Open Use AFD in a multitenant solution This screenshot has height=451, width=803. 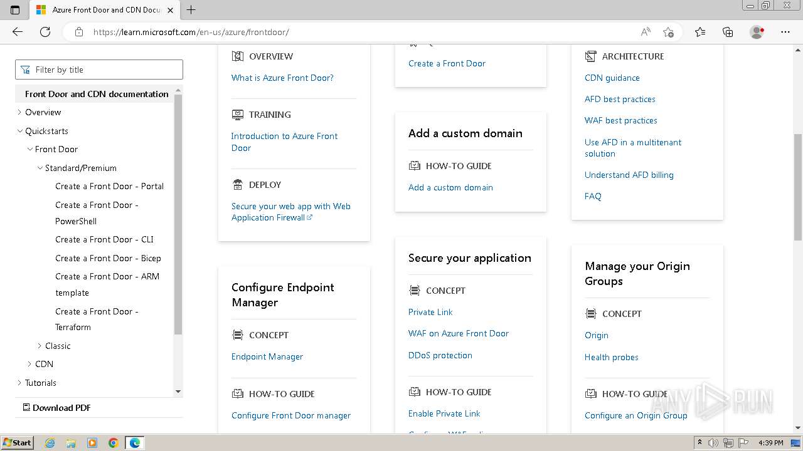pyautogui.click(x=633, y=148)
